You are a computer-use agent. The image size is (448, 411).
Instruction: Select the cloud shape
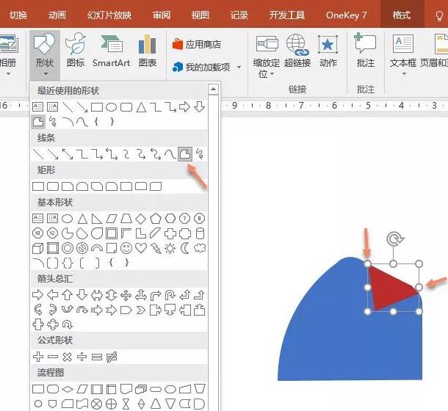click(200, 248)
